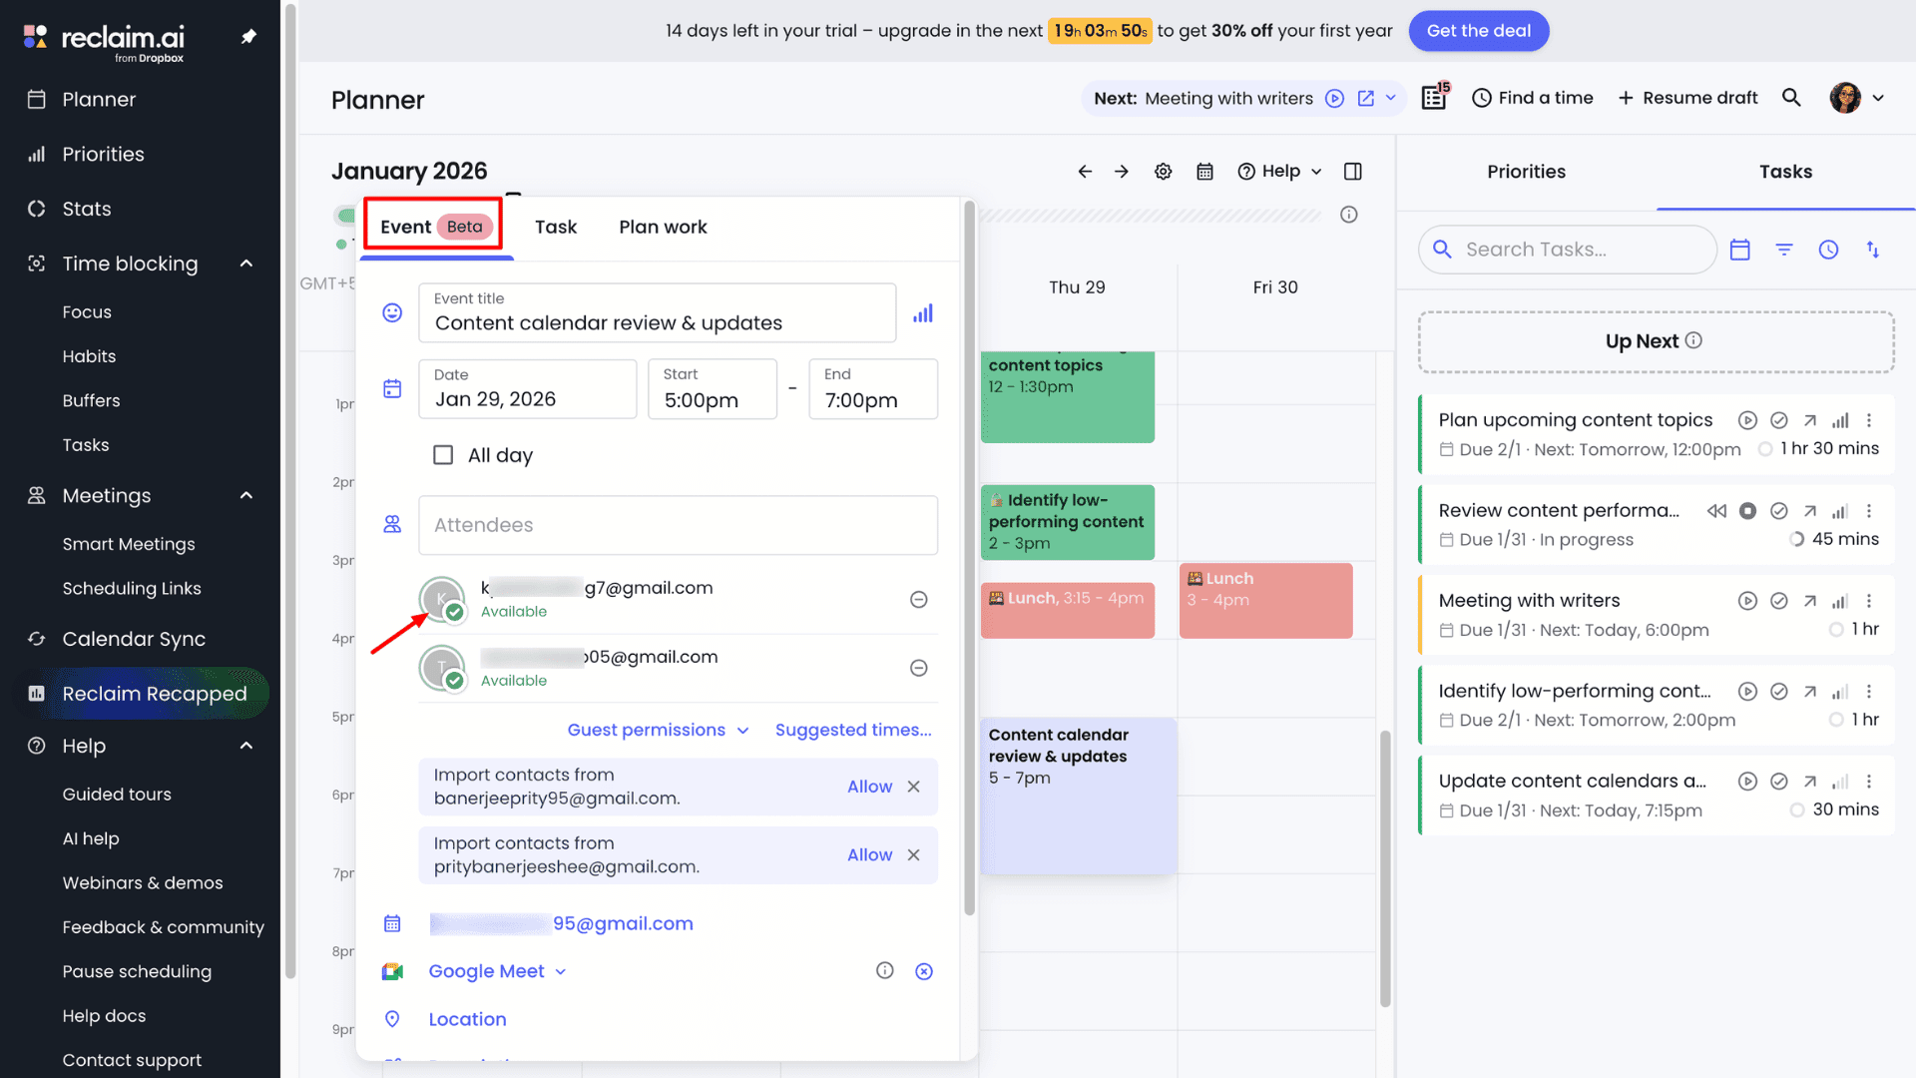The width and height of the screenshot is (1916, 1078).
Task: Click the priority bars icon beside event title
Action: pyautogui.click(x=922, y=313)
